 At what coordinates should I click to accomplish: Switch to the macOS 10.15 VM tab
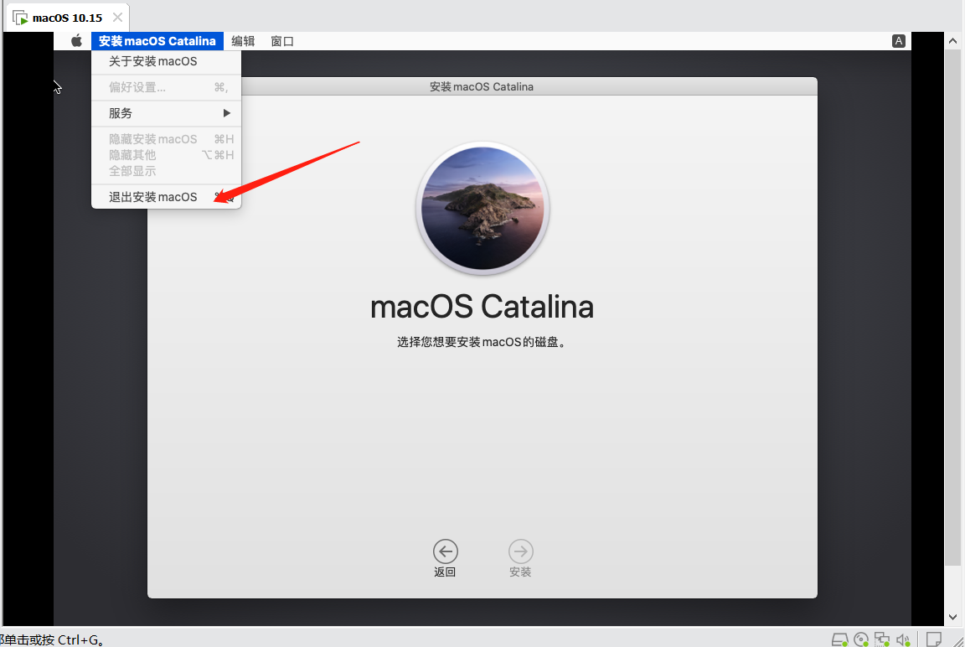(67, 18)
